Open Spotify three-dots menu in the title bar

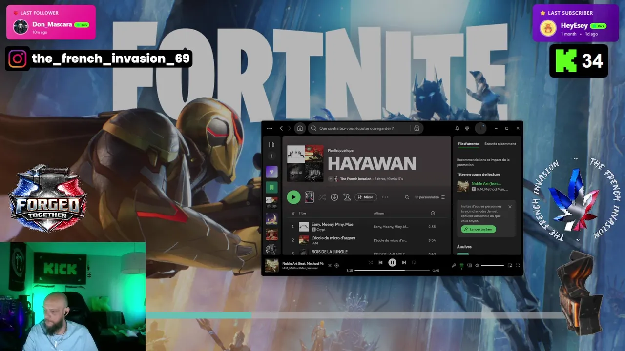tap(270, 128)
